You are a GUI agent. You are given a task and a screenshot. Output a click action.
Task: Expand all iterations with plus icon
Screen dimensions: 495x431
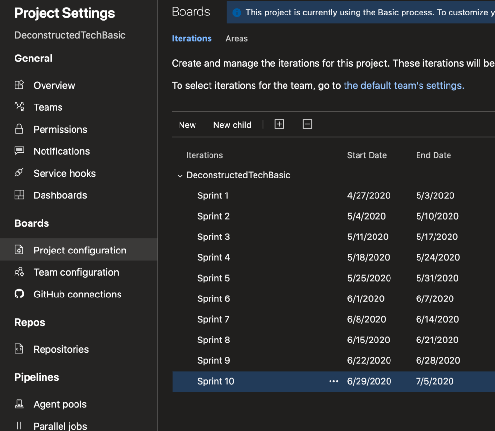coord(279,124)
